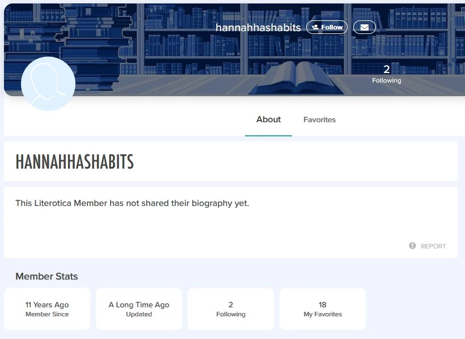
Task: Click the report exclamation icon
Action: pyautogui.click(x=412, y=246)
